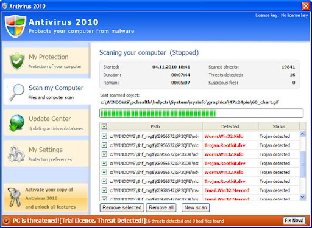Click Activate your copy of Antivirus 2010
Image resolution: width=312 pixels, height=228 pixels.
(46, 198)
